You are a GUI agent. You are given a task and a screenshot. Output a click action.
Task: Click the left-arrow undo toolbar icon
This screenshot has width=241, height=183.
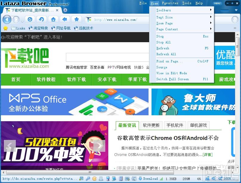pos(65,19)
